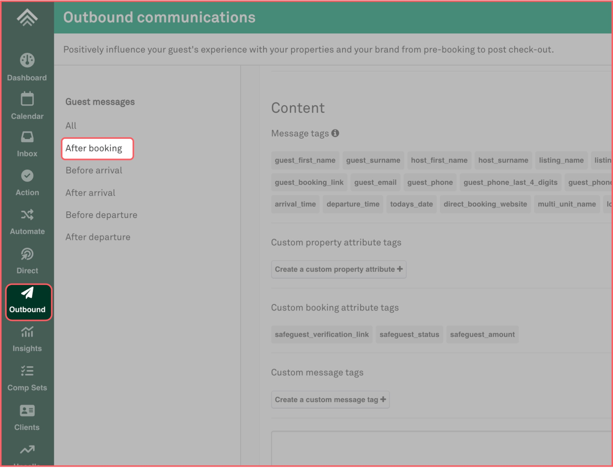This screenshot has height=468, width=613.
Task: Click the Message tags info icon
Action: click(x=335, y=133)
